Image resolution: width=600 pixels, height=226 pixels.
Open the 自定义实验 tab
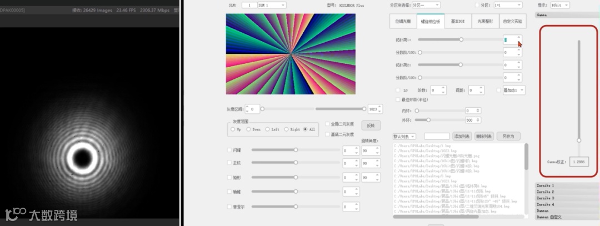coord(513,22)
